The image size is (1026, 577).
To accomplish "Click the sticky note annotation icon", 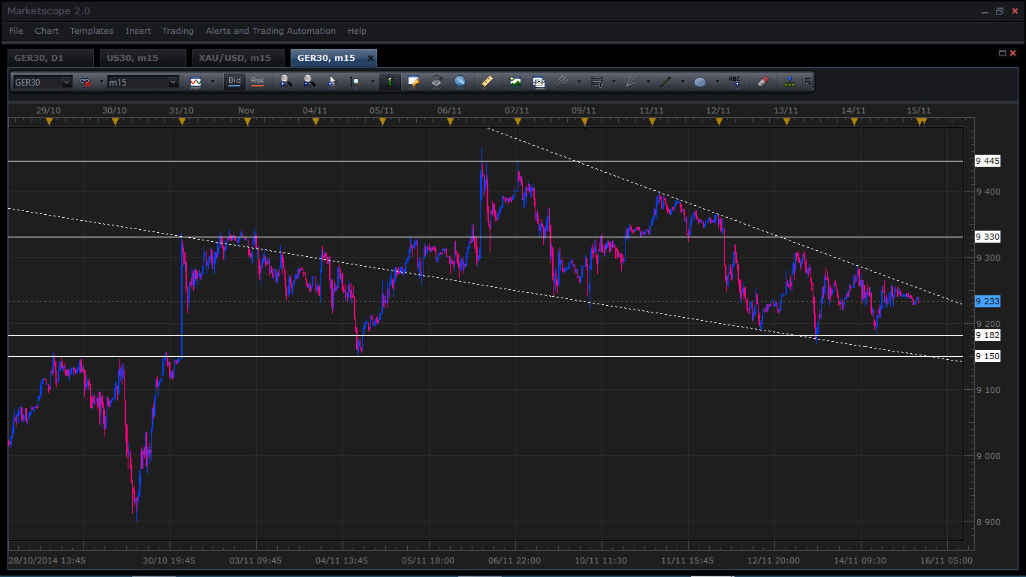I will tap(413, 82).
